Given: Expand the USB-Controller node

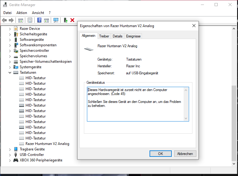Looking at the screenshot, I should pyautogui.click(x=10, y=155).
